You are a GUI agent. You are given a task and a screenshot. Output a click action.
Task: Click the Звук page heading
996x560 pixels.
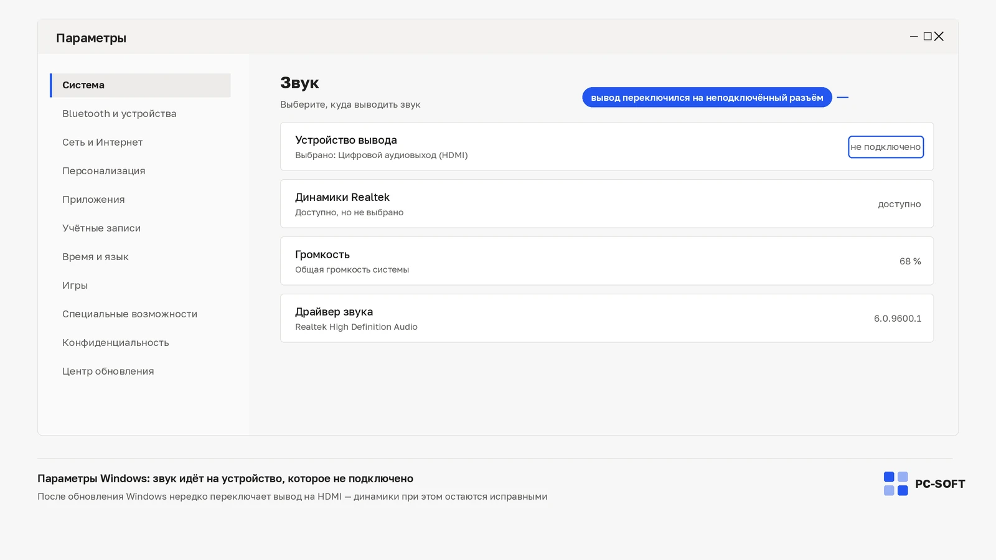point(299,83)
